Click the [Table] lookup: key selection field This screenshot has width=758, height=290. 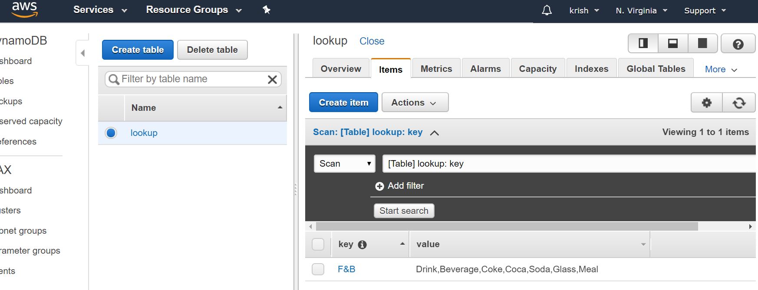click(569, 164)
